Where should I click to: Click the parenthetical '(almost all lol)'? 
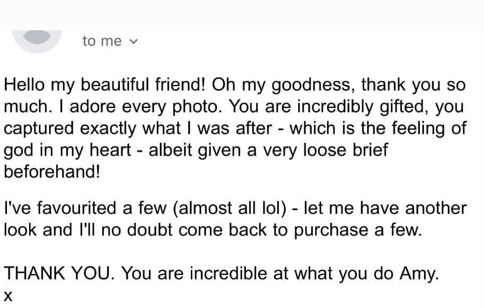pyautogui.click(x=230, y=209)
